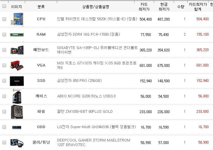Screen dimensions: 213x150
Task: Click the 현금 최저가 column header
Action: [164, 7]
